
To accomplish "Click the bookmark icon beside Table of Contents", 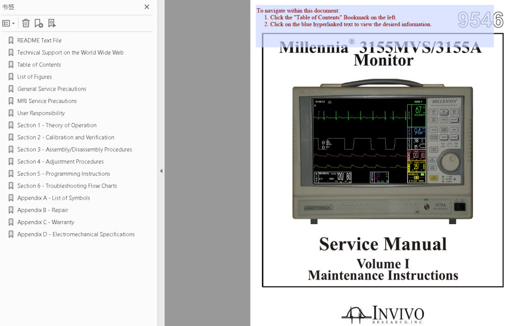I will coord(11,65).
